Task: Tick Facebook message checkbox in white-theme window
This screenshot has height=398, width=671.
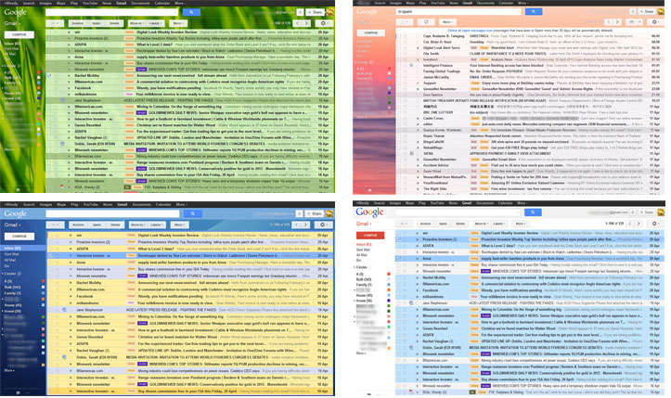Action: pyautogui.click(x=399, y=290)
